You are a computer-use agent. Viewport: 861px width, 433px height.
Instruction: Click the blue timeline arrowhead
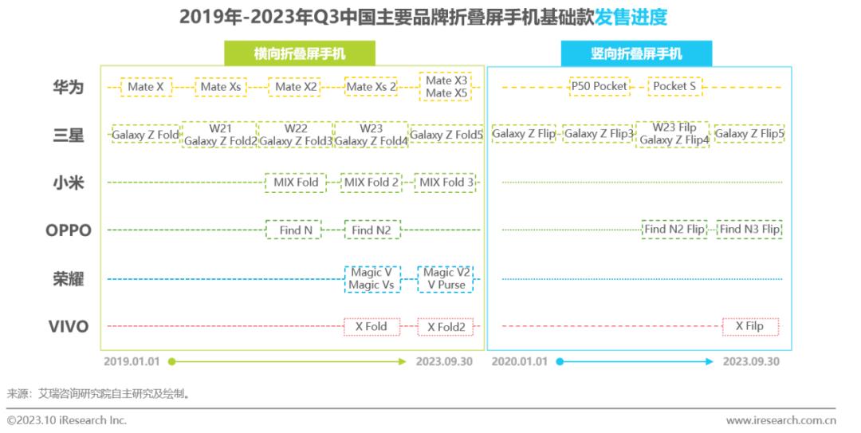pos(710,361)
